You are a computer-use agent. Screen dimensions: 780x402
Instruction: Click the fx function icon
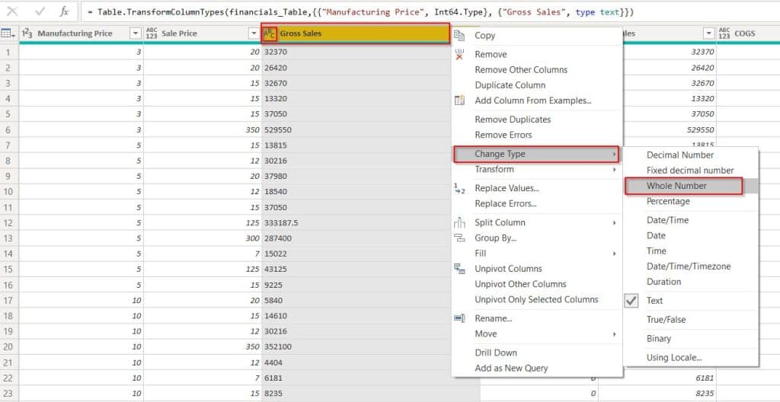[64, 11]
